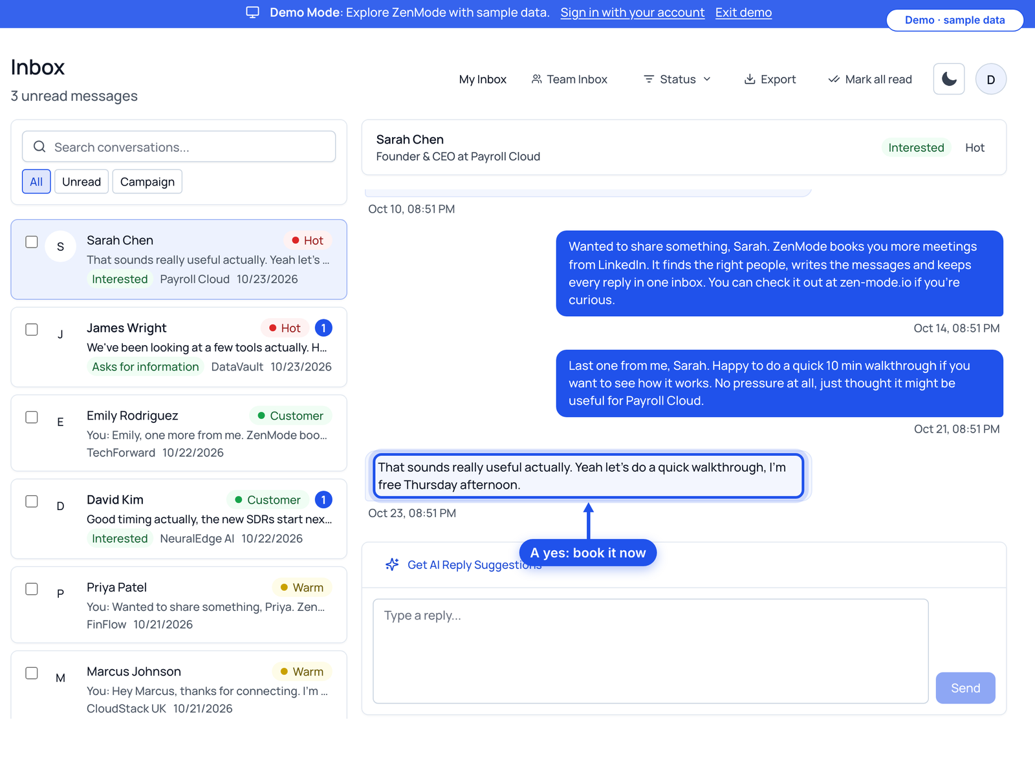Focus the Search conversations field
This screenshot has height=759, width=1035.
[179, 147]
